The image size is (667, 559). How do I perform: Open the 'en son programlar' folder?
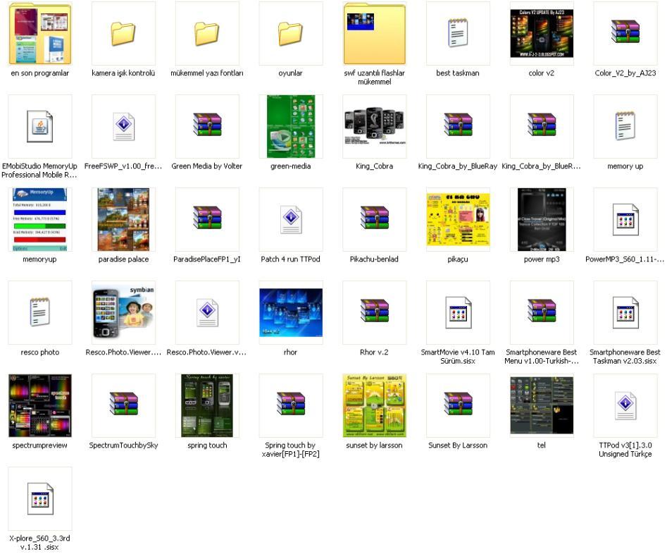pos(40,34)
